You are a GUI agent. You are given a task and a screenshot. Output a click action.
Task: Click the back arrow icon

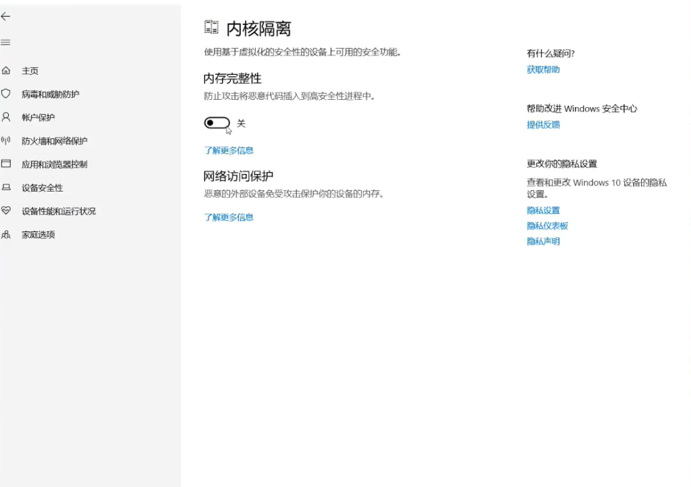pyautogui.click(x=5, y=17)
